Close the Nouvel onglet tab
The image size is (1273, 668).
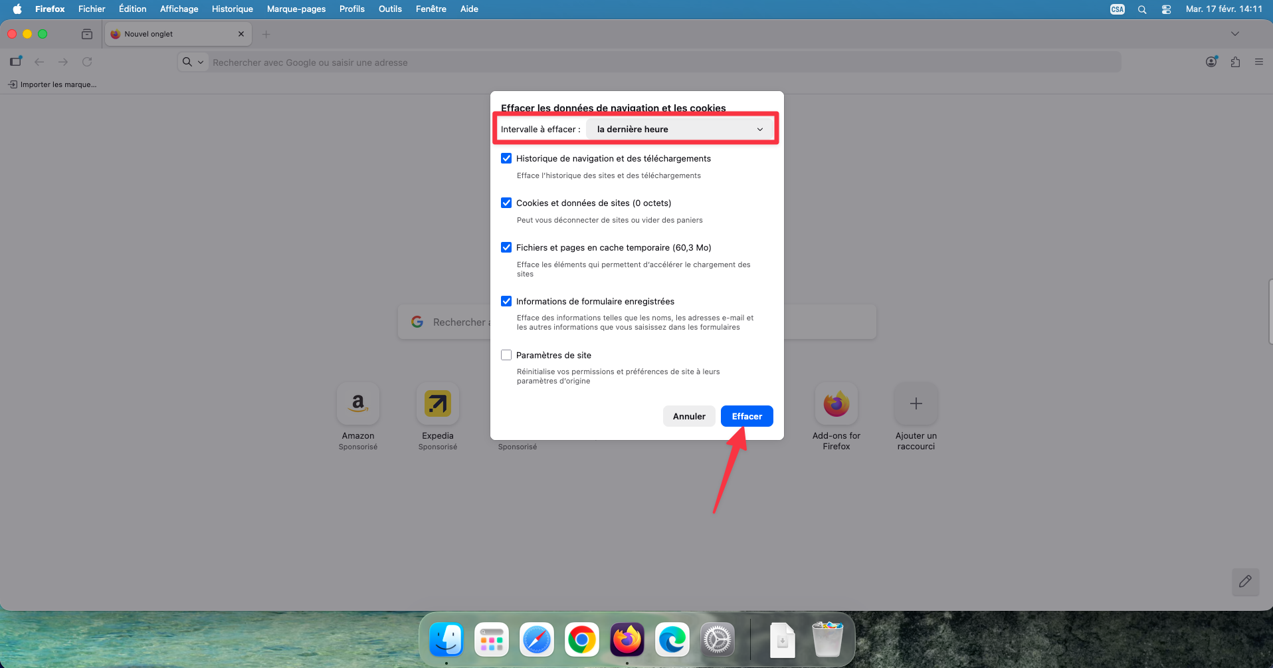[x=241, y=34]
